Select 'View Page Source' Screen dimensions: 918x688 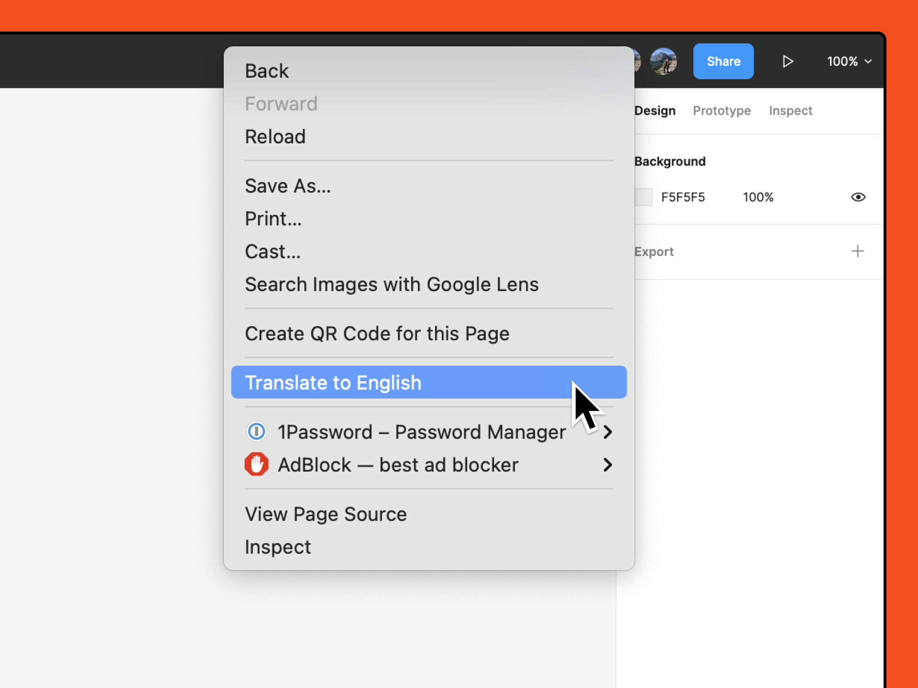326,514
